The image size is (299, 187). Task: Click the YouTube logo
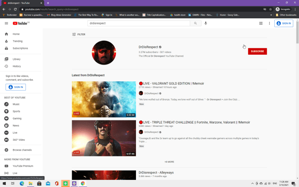[20, 23]
